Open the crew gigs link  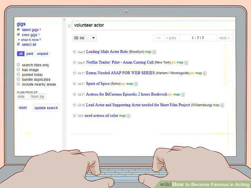(x=29, y=35)
